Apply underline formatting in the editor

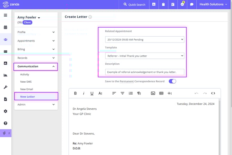(92, 93)
